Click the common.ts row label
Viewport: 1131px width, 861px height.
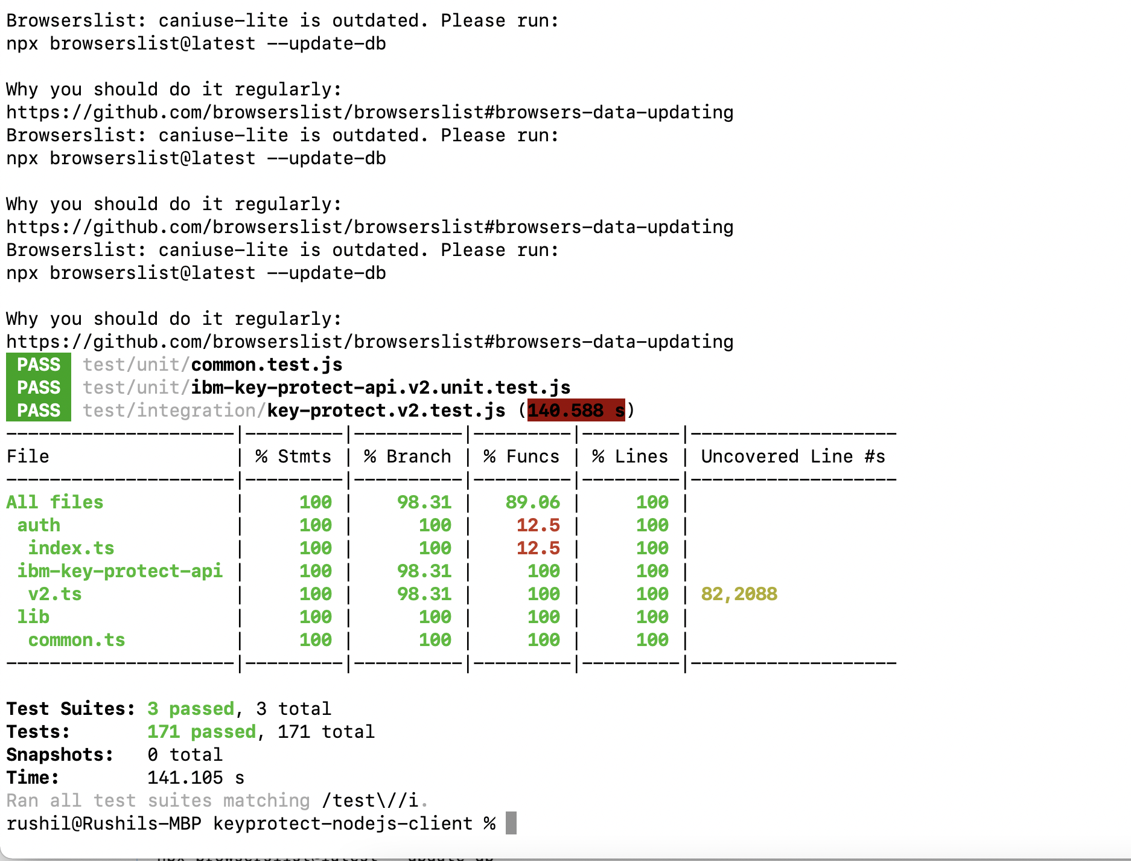point(77,640)
